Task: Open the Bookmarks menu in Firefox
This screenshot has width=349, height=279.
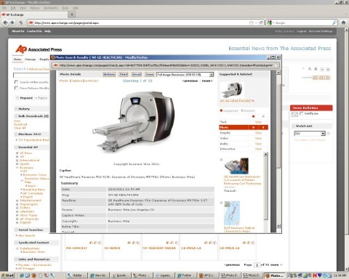Action: tap(51, 8)
